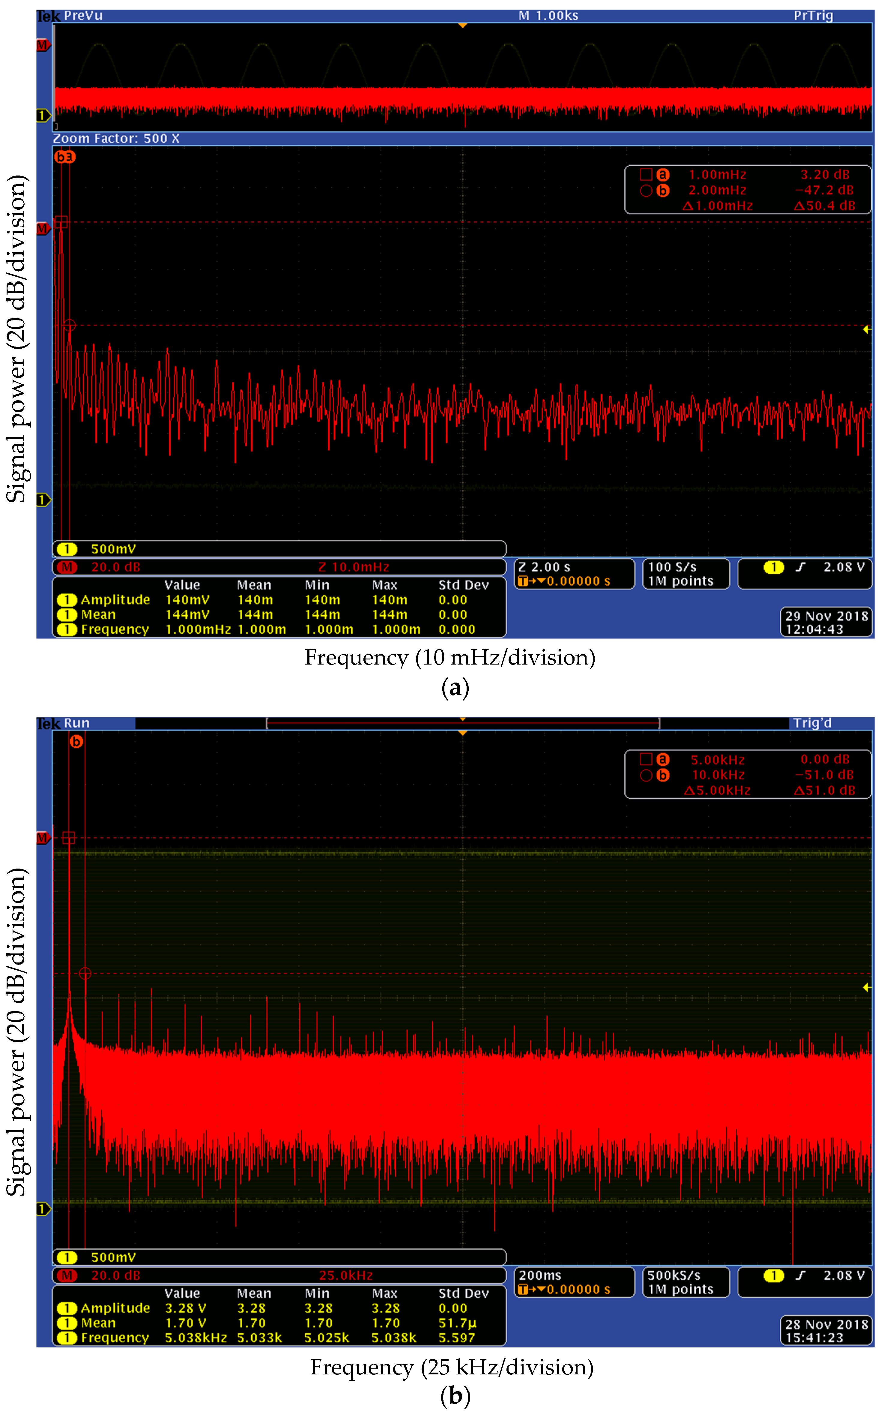Click the red M reference marker on panel (a) main graticule
Viewport: 881px width, 1414px height.
tap(44, 229)
